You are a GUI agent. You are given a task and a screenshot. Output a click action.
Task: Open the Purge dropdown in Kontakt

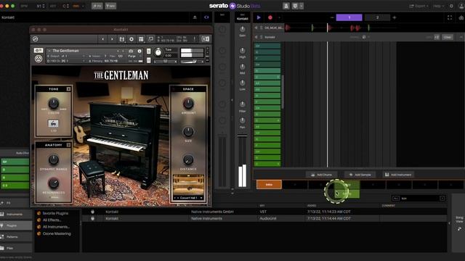pos(132,57)
